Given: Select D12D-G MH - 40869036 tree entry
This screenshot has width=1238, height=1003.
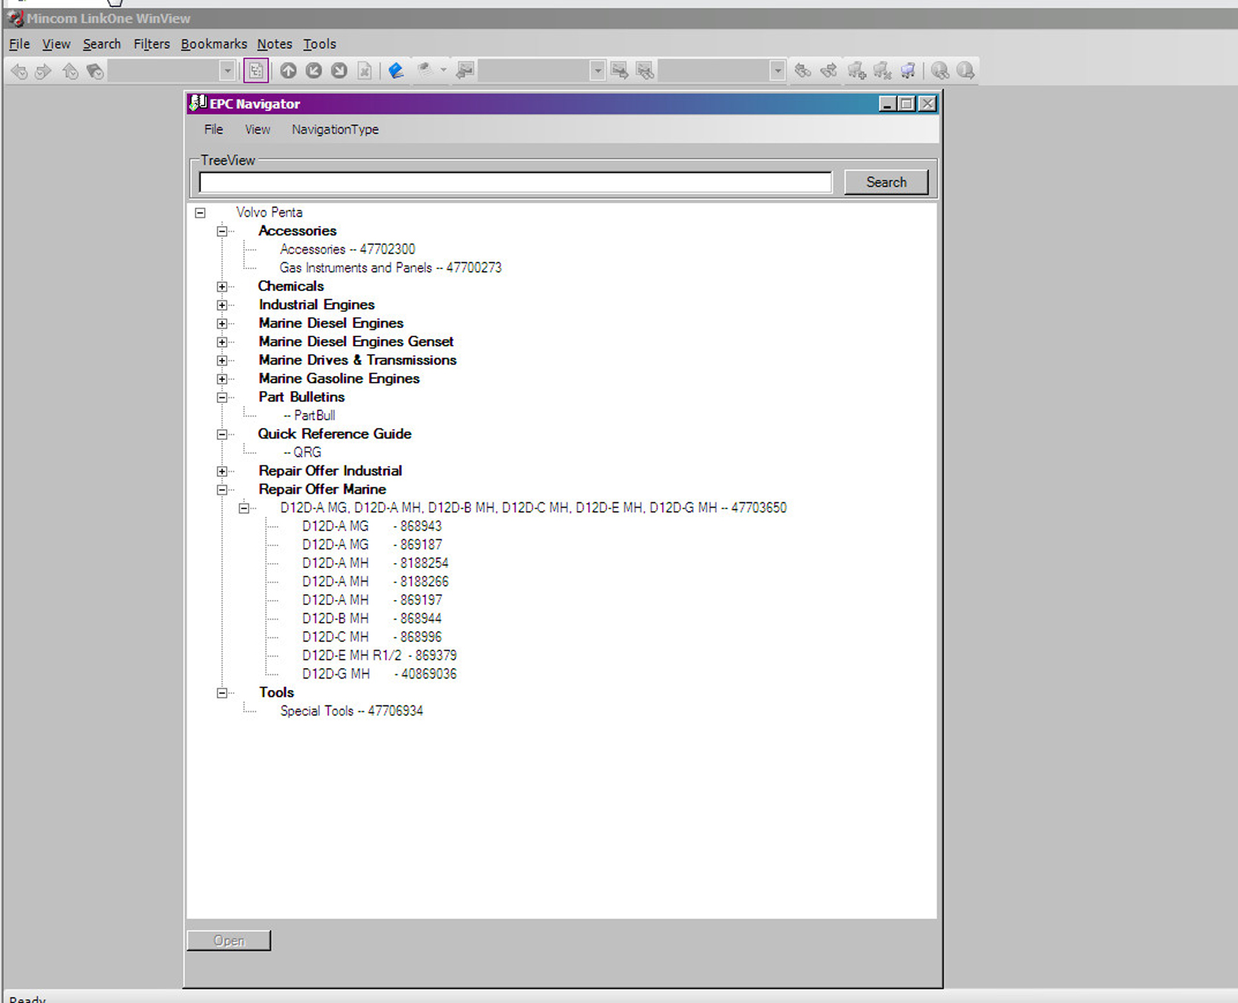Looking at the screenshot, I should [x=379, y=674].
